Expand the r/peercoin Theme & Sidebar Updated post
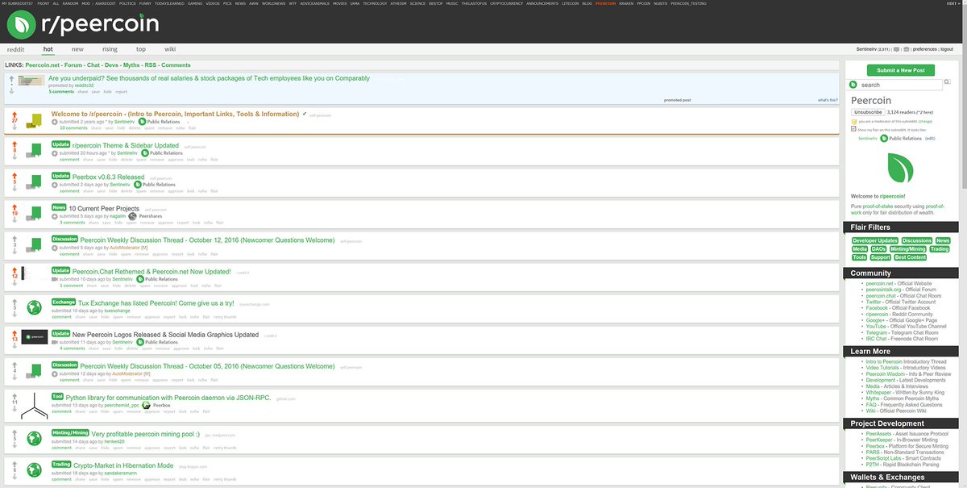Screen dimensions: 967x488 (54, 153)
